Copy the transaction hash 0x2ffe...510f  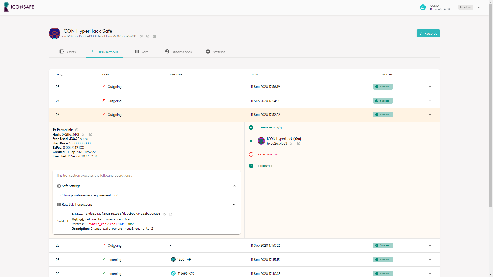click(x=83, y=134)
